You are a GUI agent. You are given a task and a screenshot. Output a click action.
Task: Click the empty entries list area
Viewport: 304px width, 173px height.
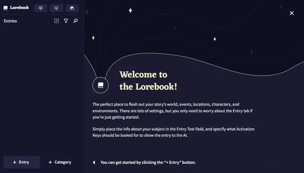(x=42, y=89)
